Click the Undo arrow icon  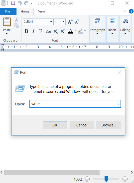tap(20, 3)
